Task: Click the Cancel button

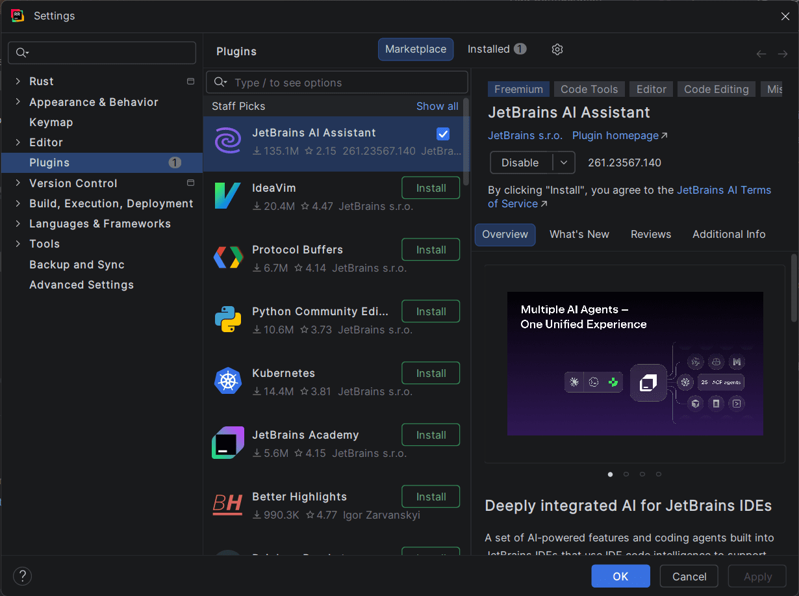Action: coord(689,577)
